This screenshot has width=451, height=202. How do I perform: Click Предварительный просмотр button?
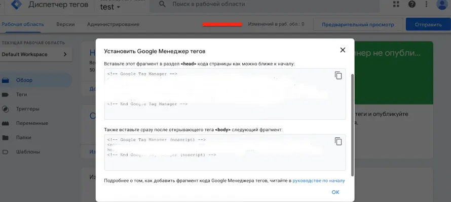tap(358, 25)
